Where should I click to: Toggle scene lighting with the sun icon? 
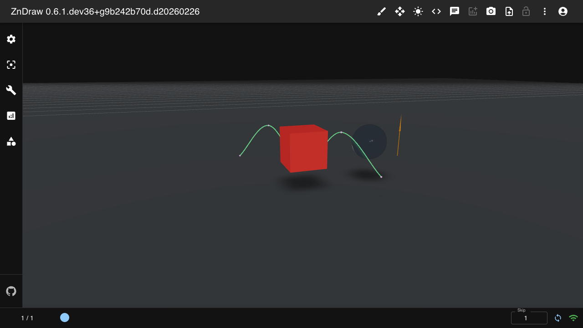tap(418, 11)
